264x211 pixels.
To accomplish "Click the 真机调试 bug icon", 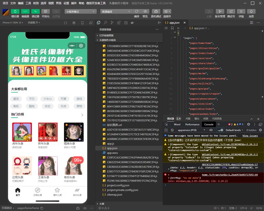I will 156,11.
